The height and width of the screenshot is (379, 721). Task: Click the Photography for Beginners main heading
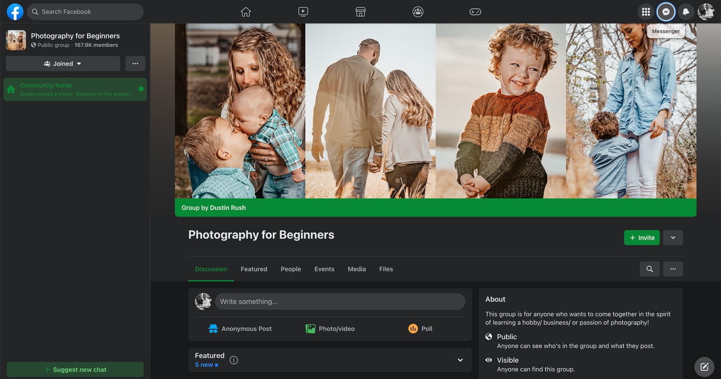tap(261, 235)
